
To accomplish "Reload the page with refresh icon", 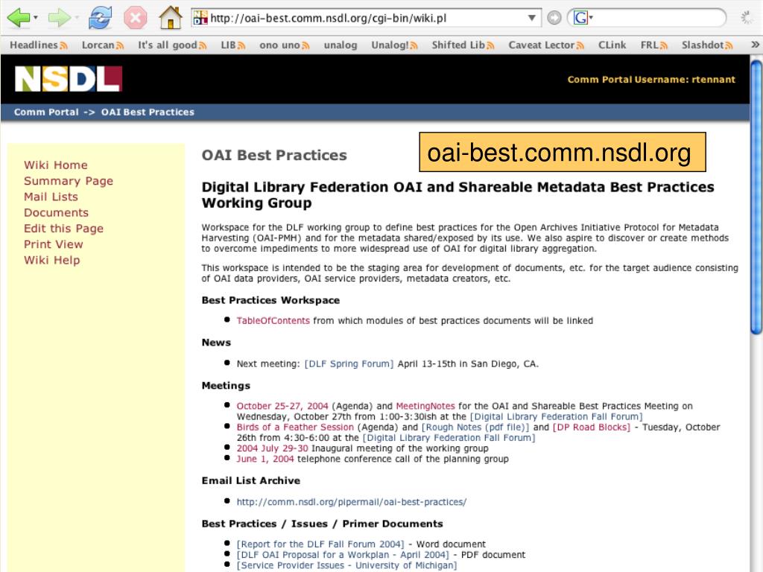I will (101, 18).
